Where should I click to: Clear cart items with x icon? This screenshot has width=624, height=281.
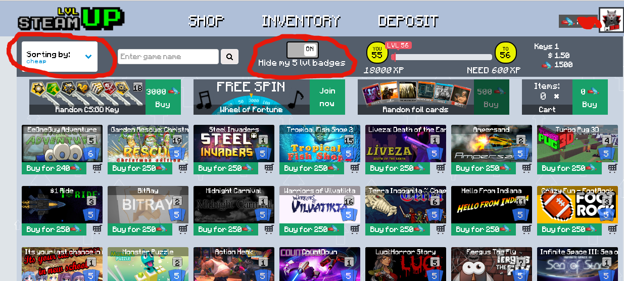pos(556,96)
